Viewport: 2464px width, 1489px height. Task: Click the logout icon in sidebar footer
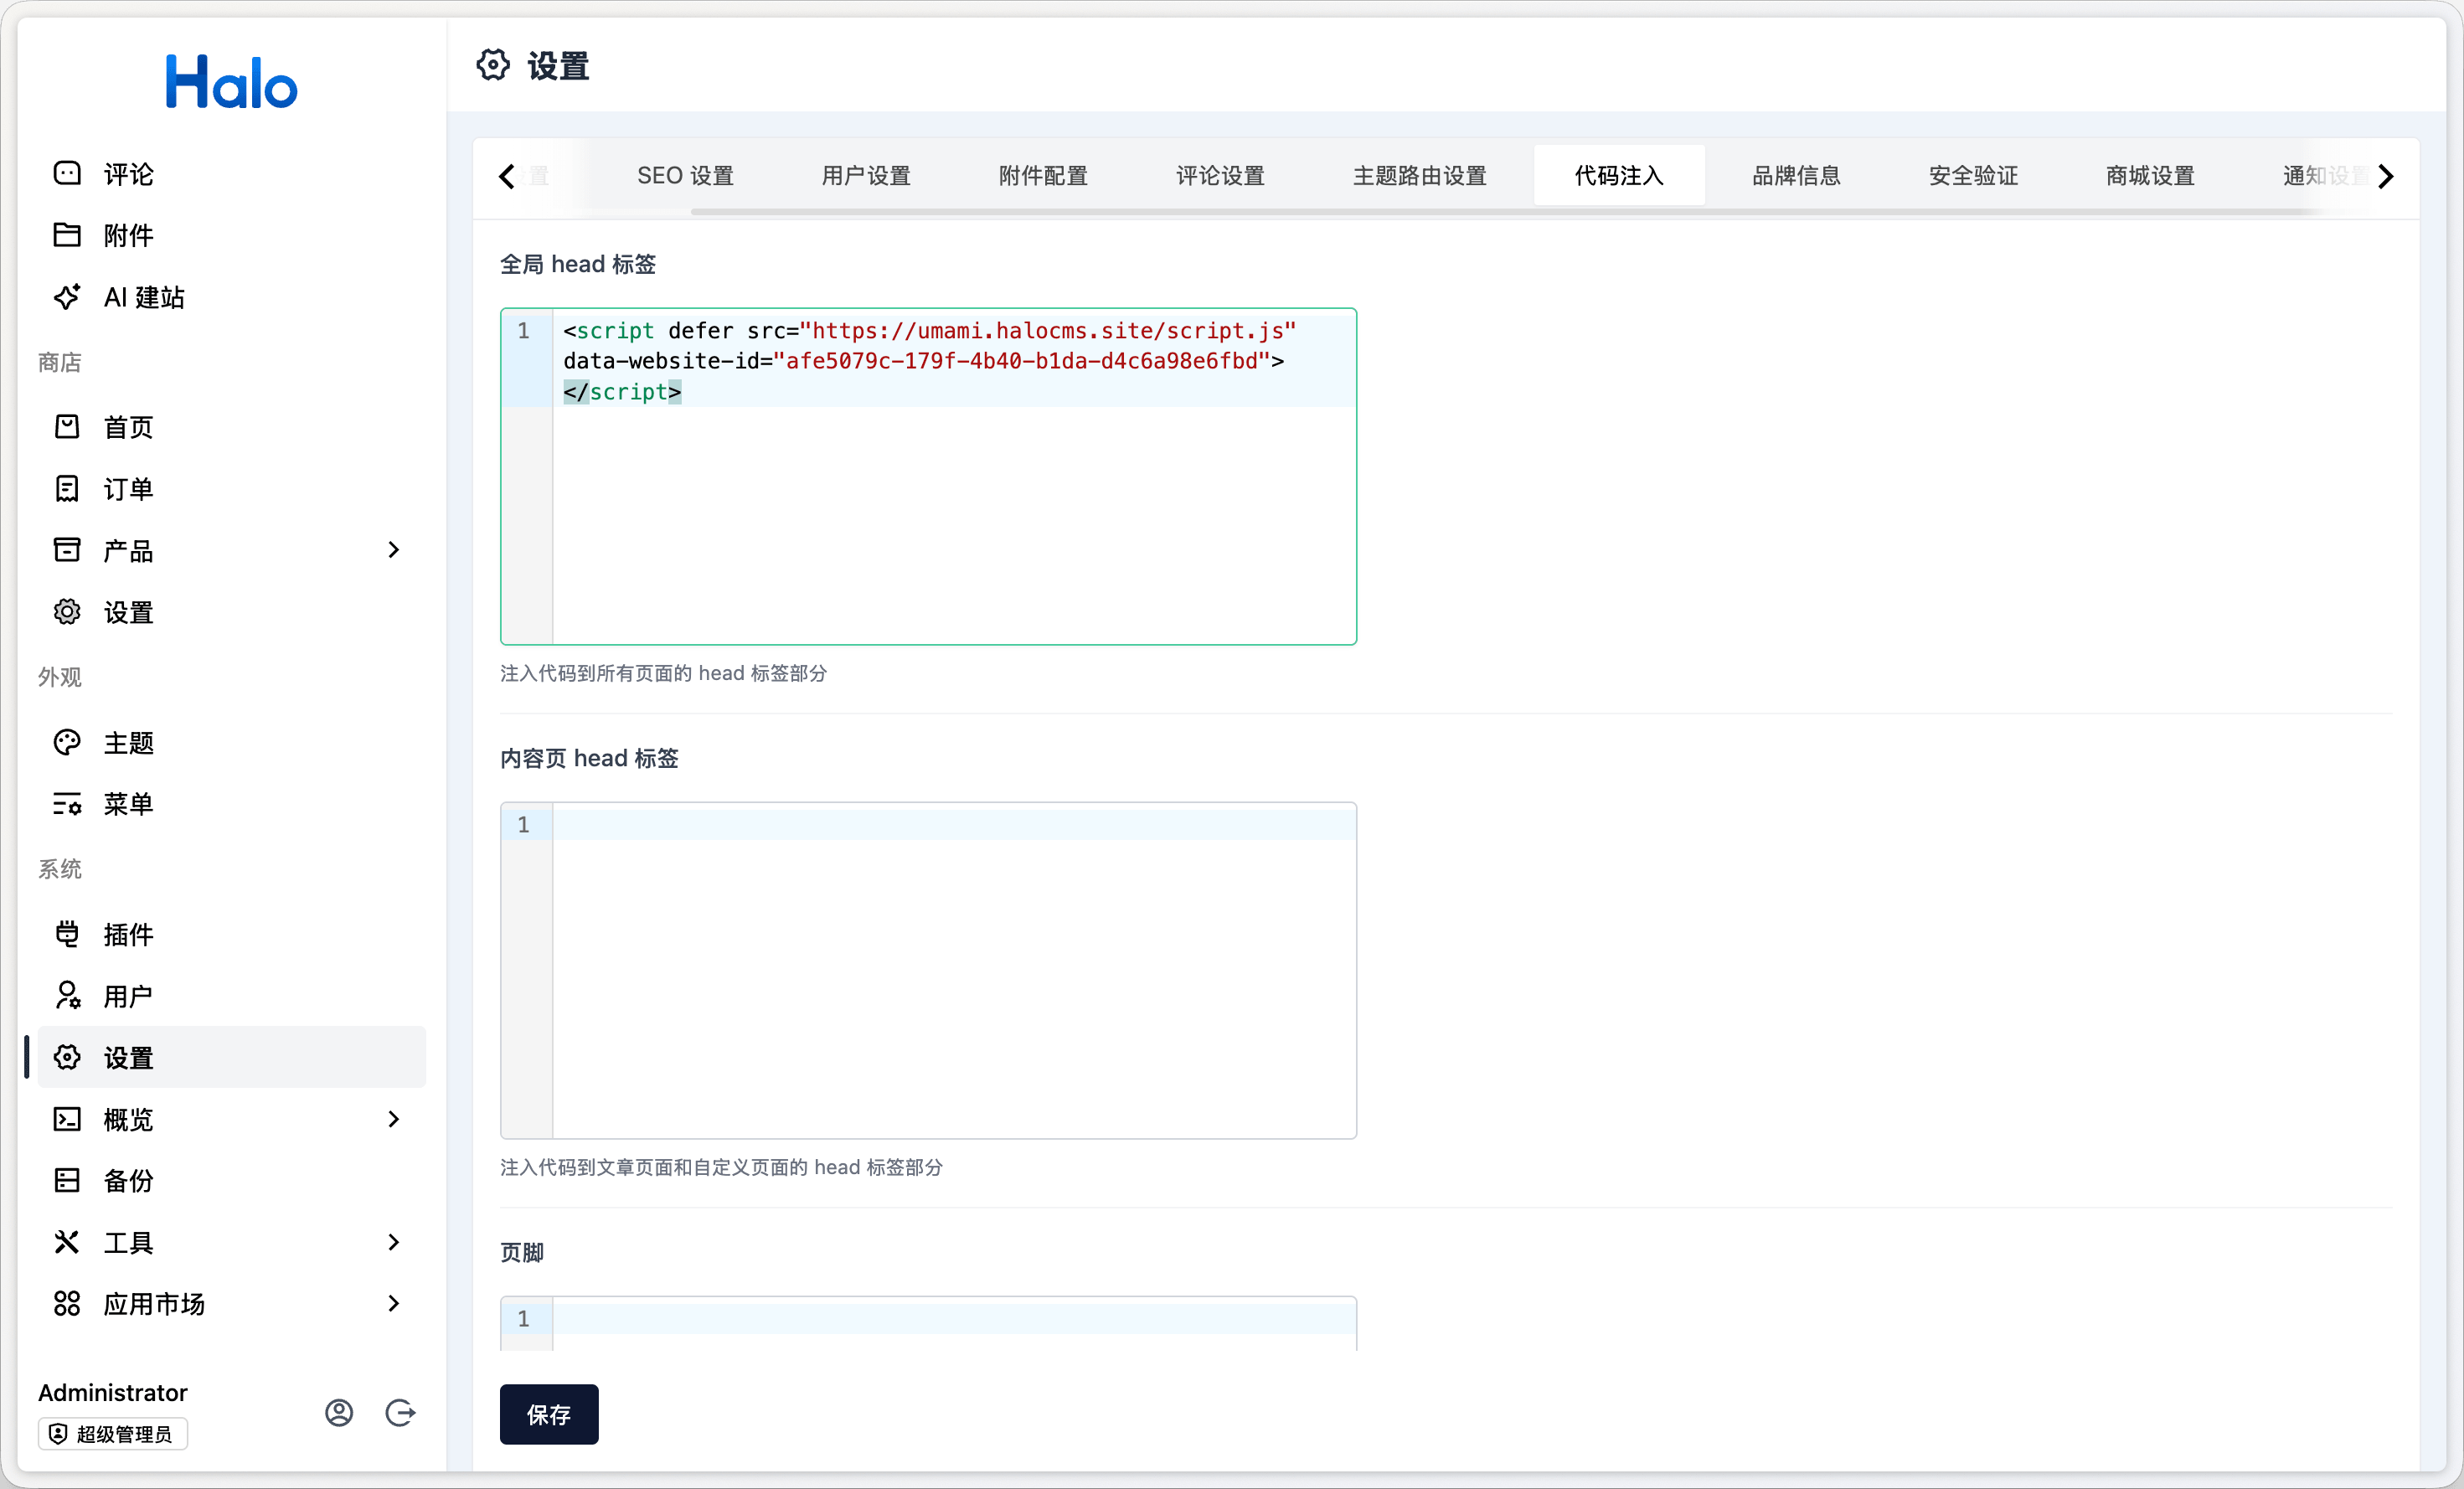pos(400,1412)
